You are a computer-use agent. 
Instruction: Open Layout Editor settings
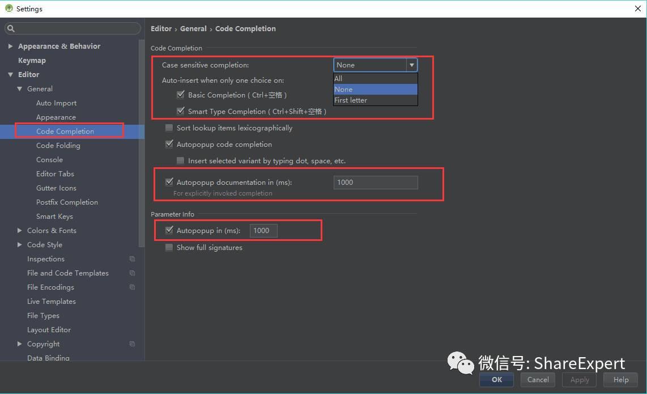click(x=49, y=329)
